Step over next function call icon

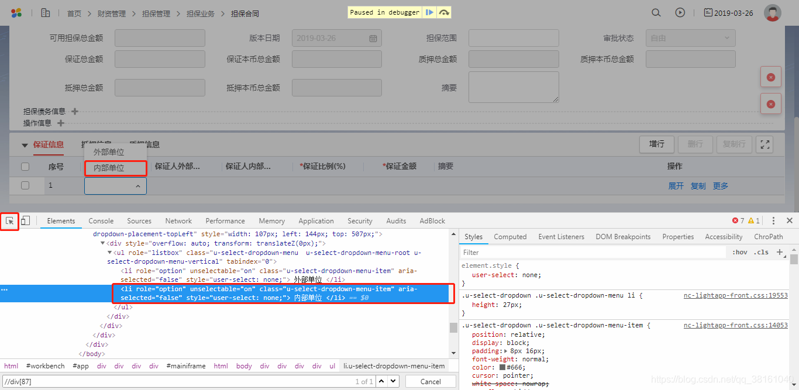pyautogui.click(x=444, y=12)
